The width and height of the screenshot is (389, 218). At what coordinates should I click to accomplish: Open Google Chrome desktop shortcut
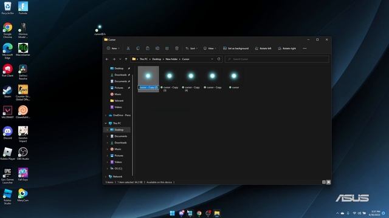click(x=7, y=30)
